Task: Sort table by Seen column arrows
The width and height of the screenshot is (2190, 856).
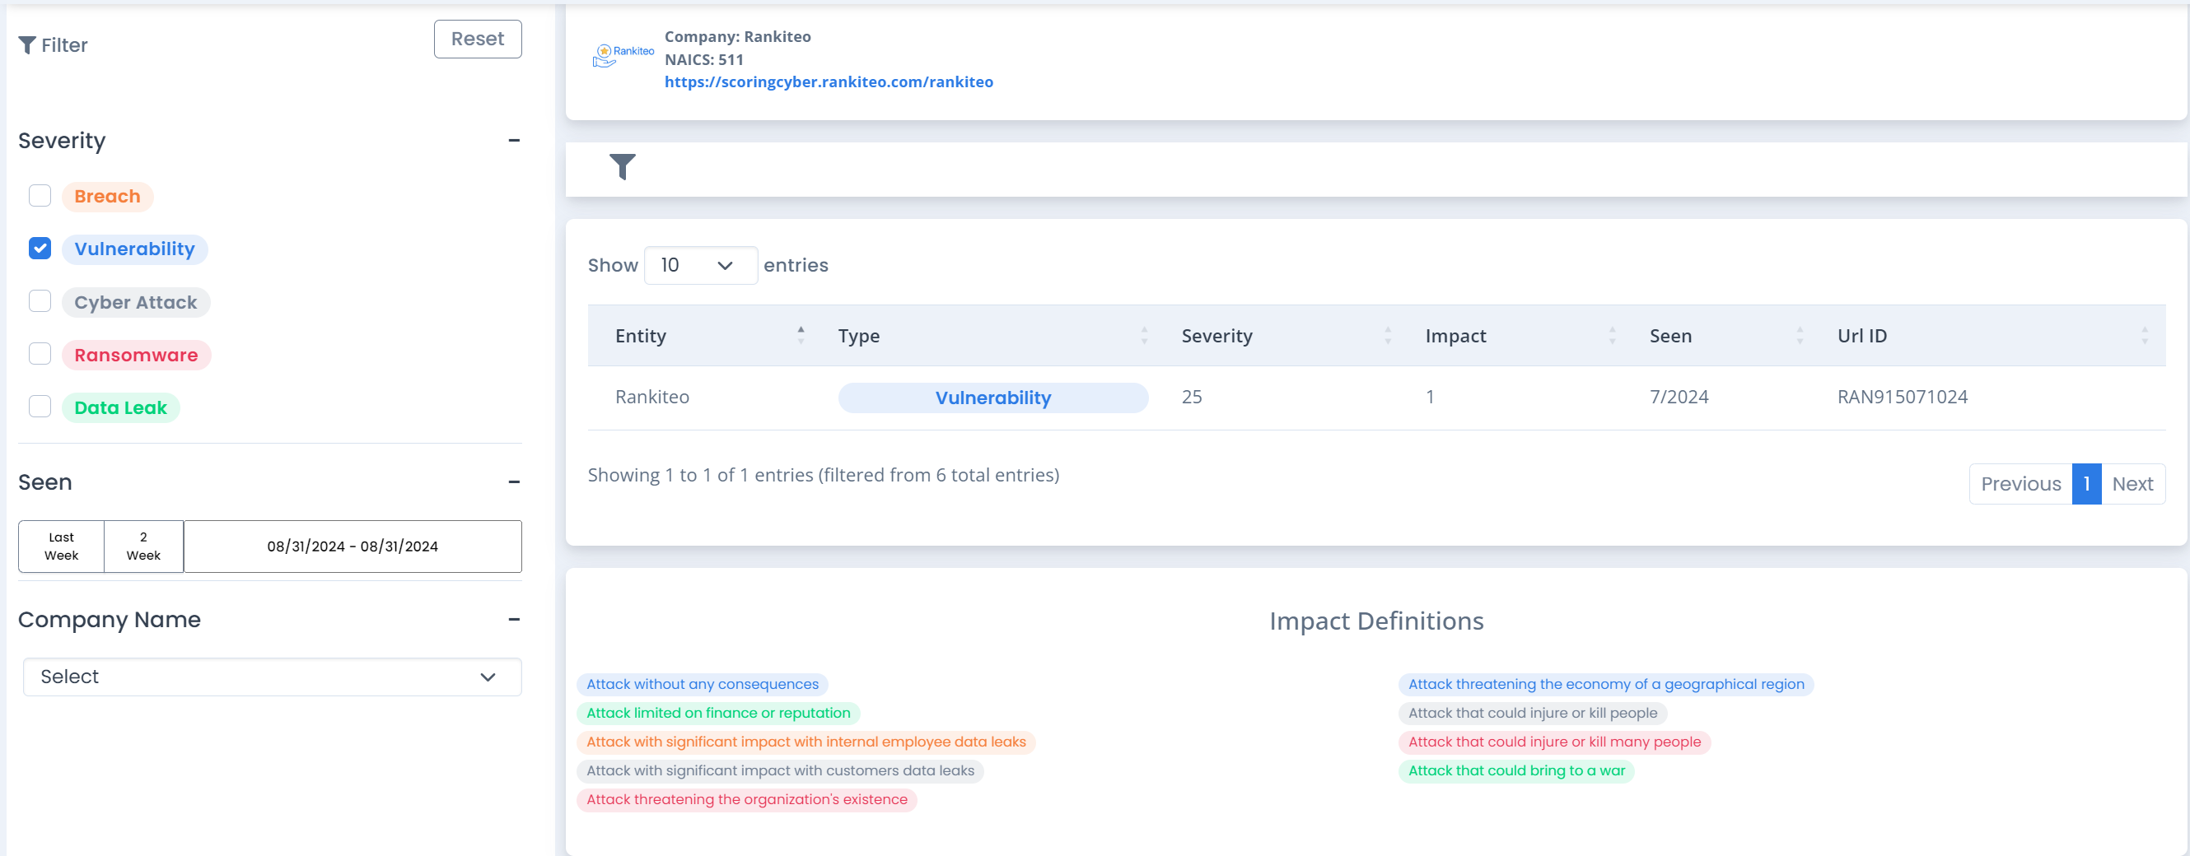Action: tap(1799, 336)
